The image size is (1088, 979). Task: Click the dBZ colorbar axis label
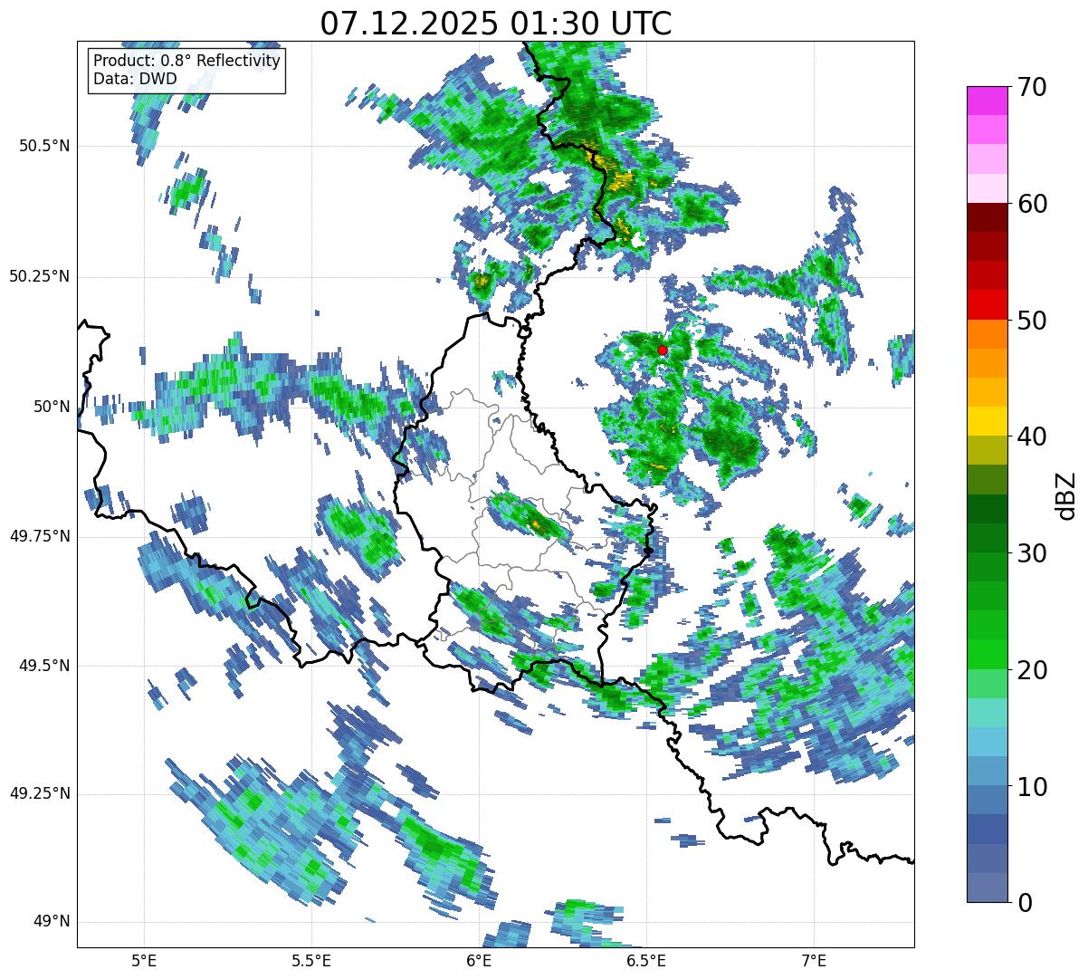pos(1067,494)
